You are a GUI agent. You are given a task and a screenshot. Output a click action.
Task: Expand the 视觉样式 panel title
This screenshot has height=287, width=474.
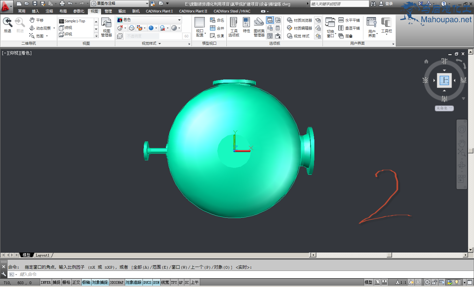click(151, 43)
